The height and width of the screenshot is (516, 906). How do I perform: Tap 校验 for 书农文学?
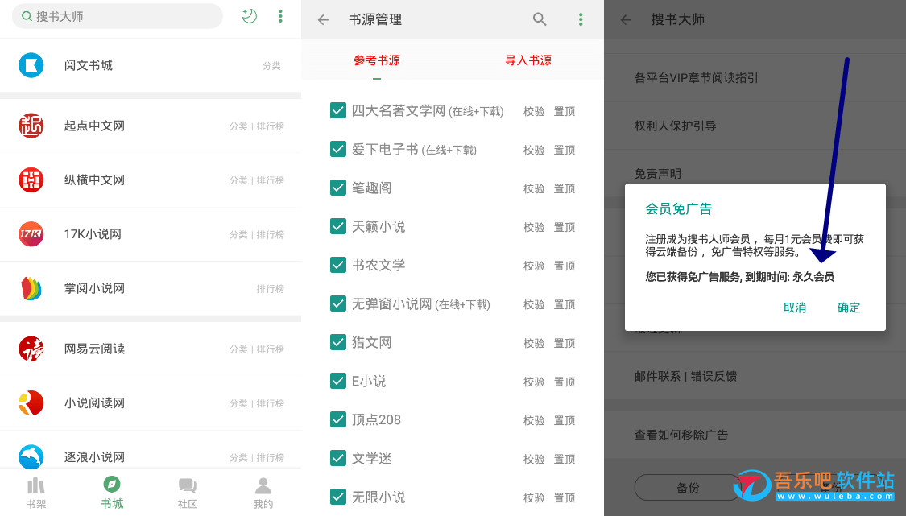click(534, 266)
